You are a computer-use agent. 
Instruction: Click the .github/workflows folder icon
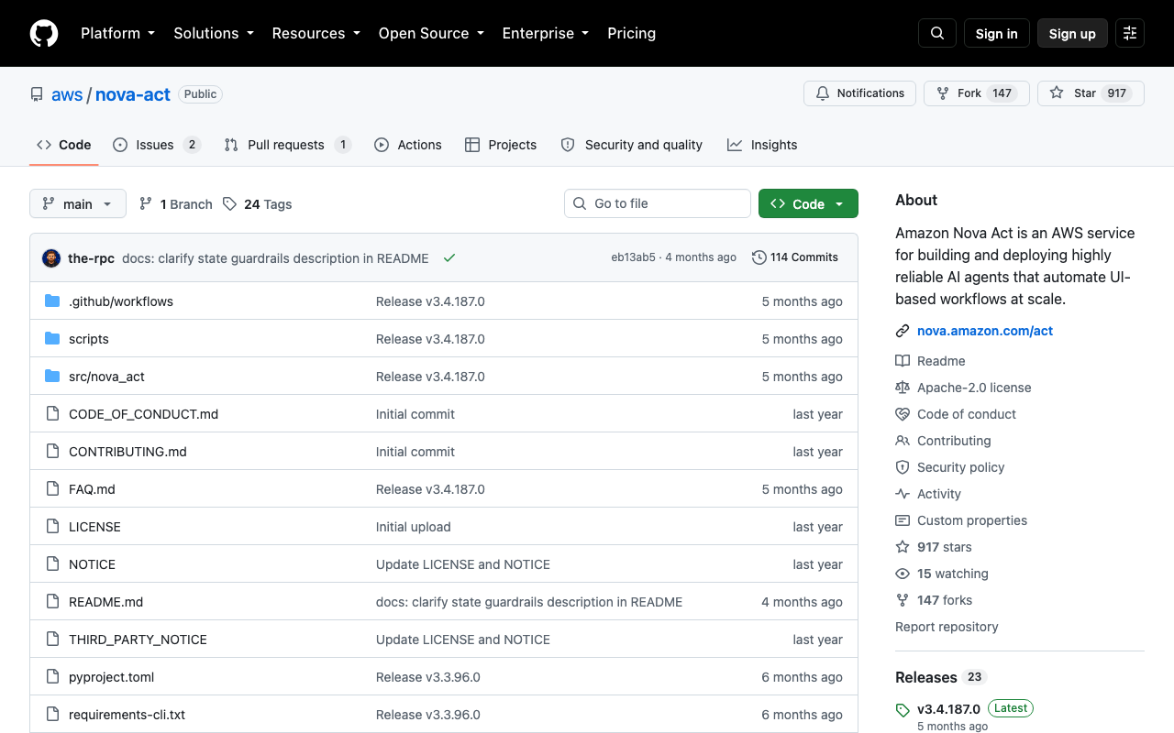[52, 301]
